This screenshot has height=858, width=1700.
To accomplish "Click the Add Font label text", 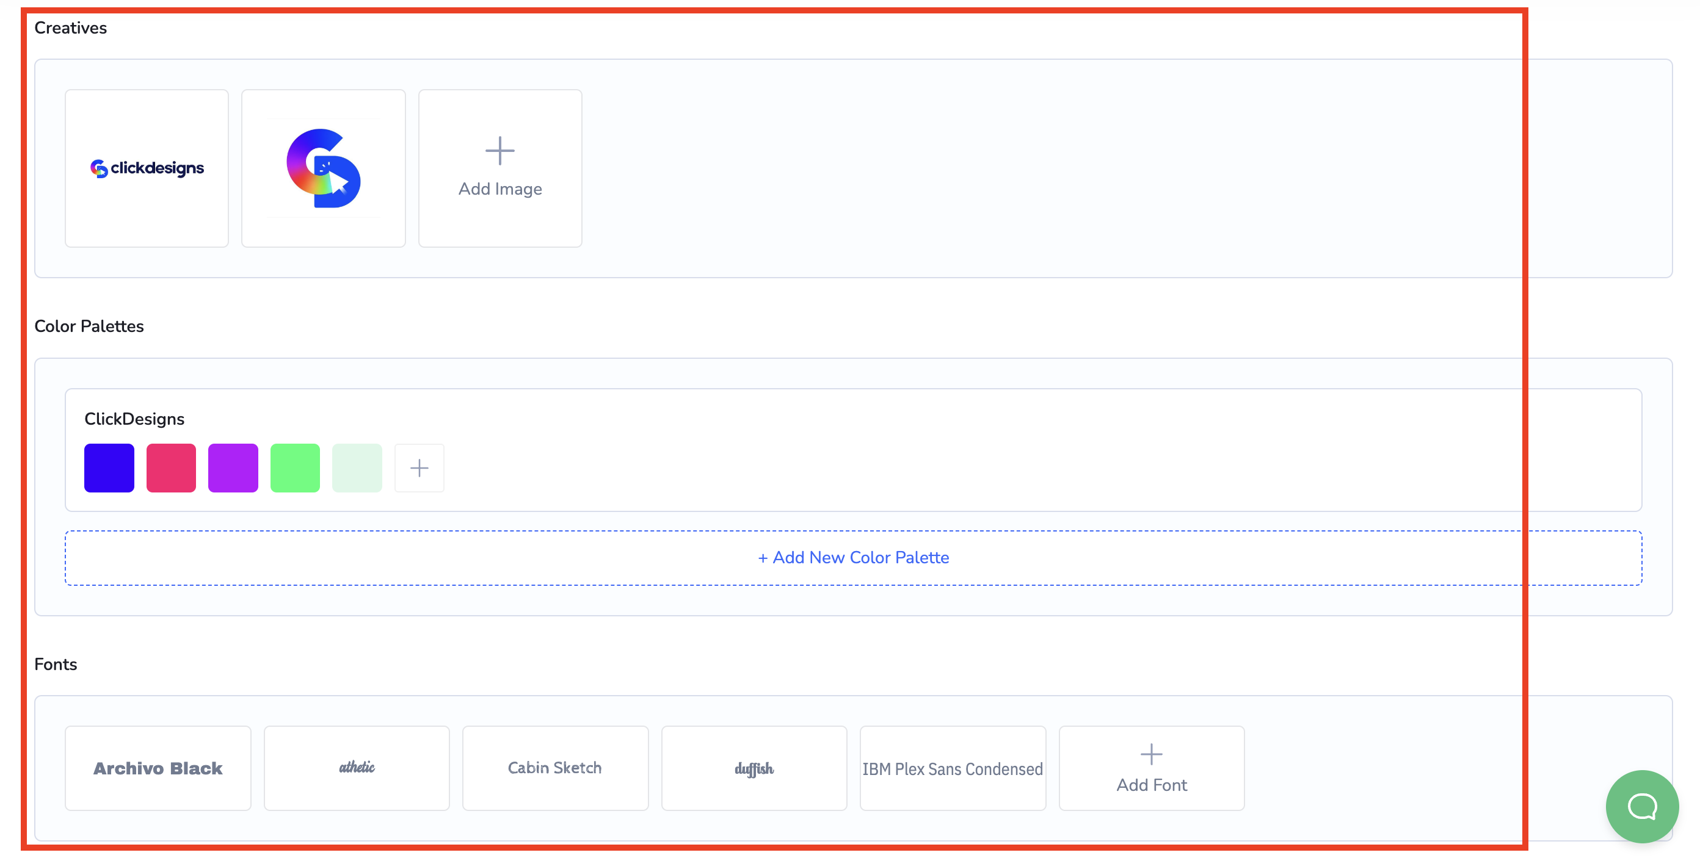I will coord(1151,785).
